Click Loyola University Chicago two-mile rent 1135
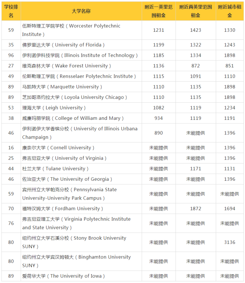The width and height of the screenshot is (245, 283). [196, 97]
